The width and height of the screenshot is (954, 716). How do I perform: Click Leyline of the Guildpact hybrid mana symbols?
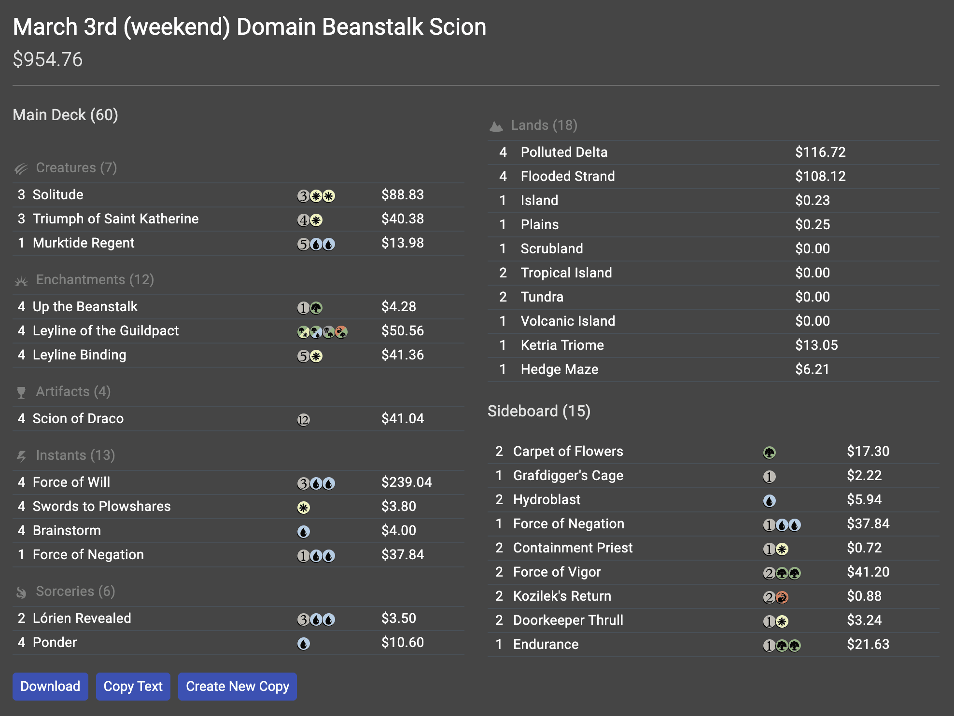(x=322, y=332)
